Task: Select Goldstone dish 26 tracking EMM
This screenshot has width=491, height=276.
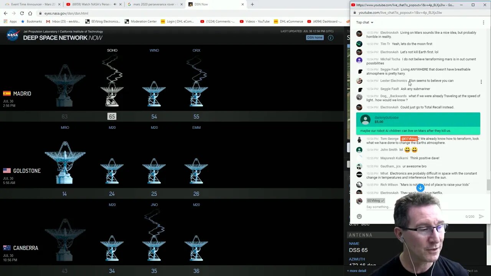Action: (x=196, y=171)
